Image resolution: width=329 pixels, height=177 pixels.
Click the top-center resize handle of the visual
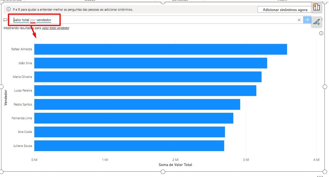pos(163,2)
